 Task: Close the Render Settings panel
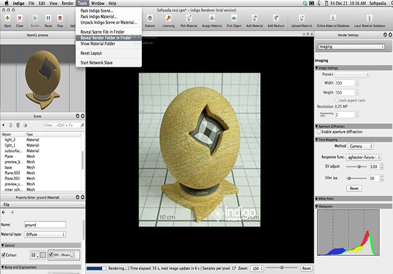(x=390, y=35)
